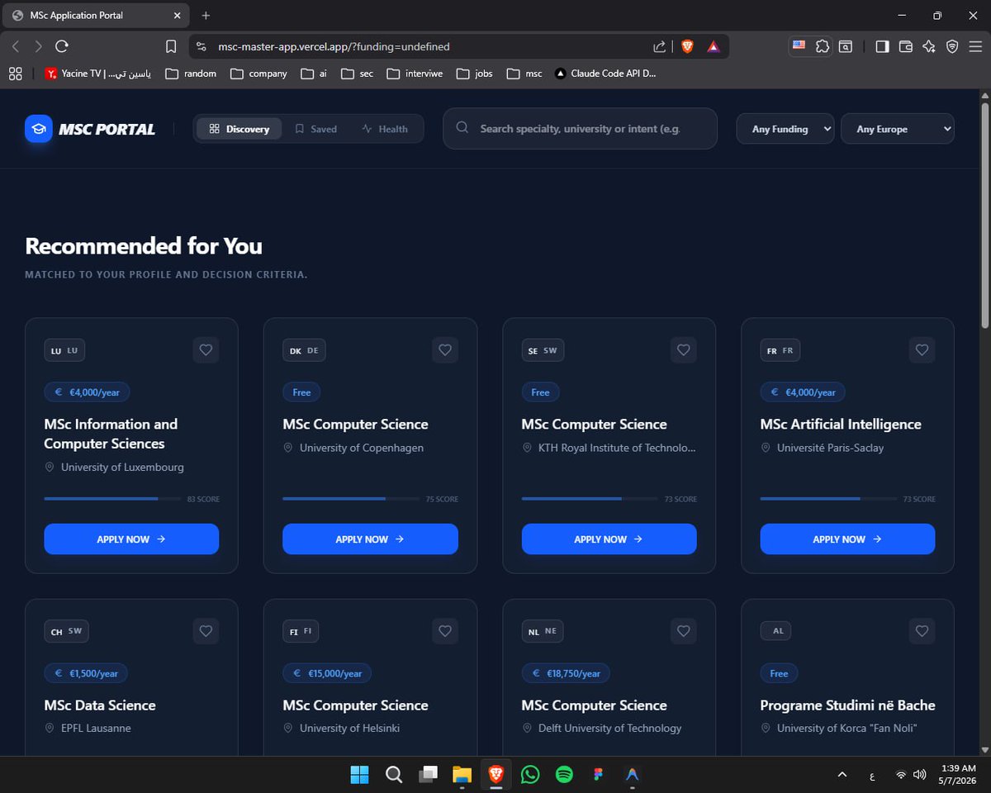The width and height of the screenshot is (991, 793).
Task: Click the 83 score progress bar
Action: [x=112, y=499]
